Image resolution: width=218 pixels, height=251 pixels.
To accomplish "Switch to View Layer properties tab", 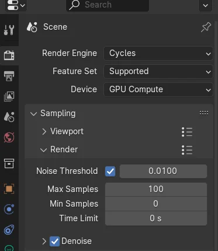I will pos(9,96).
